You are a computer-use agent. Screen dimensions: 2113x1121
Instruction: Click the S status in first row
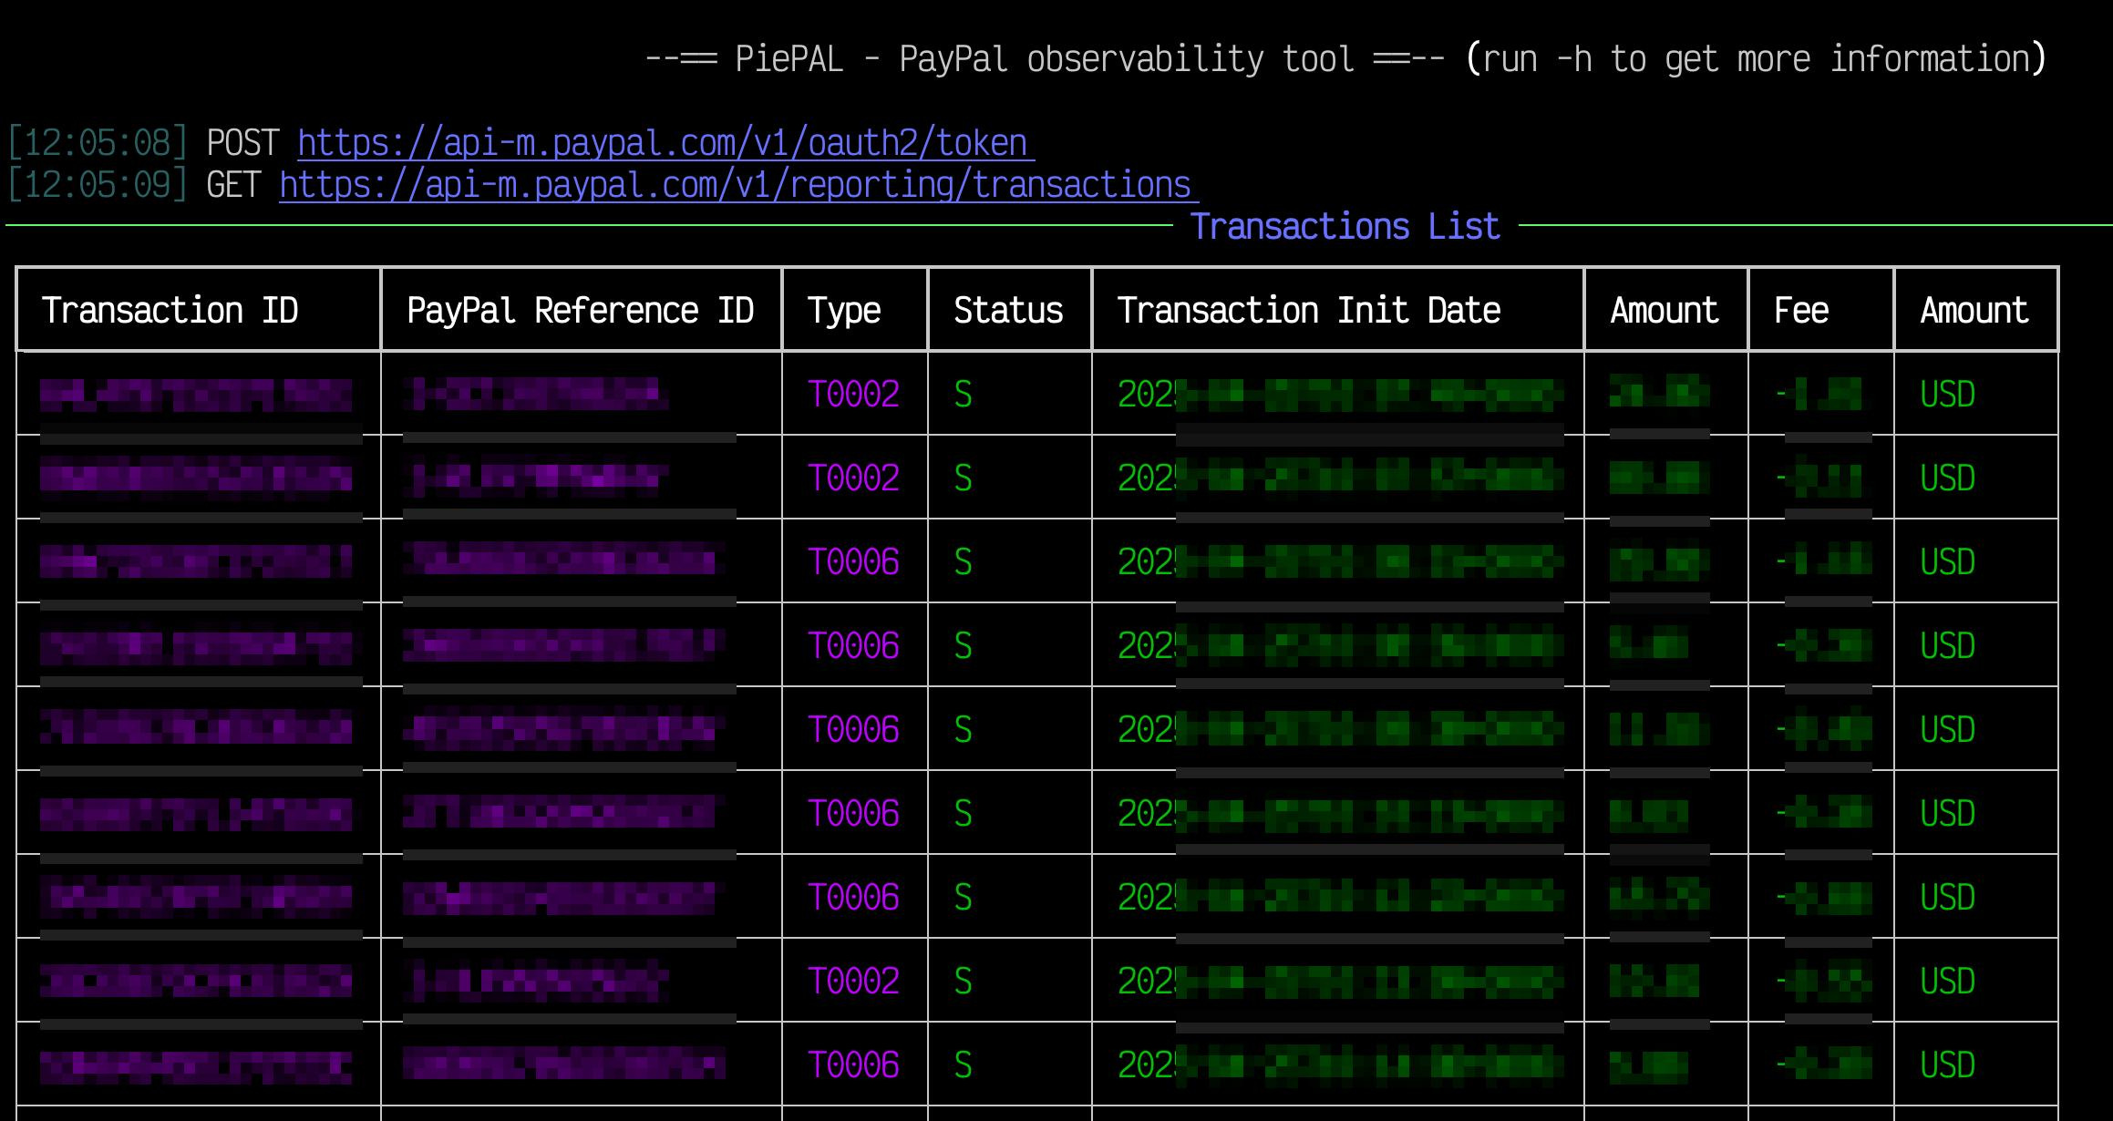click(963, 395)
